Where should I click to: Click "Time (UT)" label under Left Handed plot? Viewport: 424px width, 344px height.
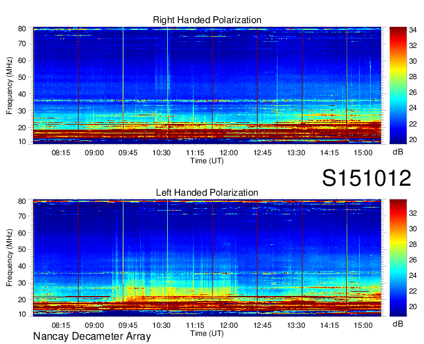[207, 333]
